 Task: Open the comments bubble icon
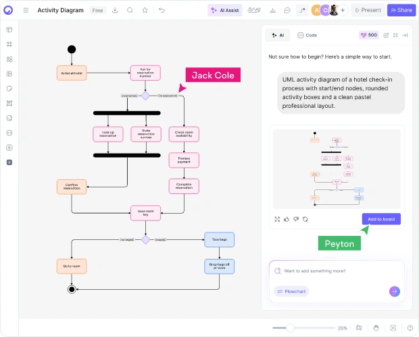tap(287, 10)
